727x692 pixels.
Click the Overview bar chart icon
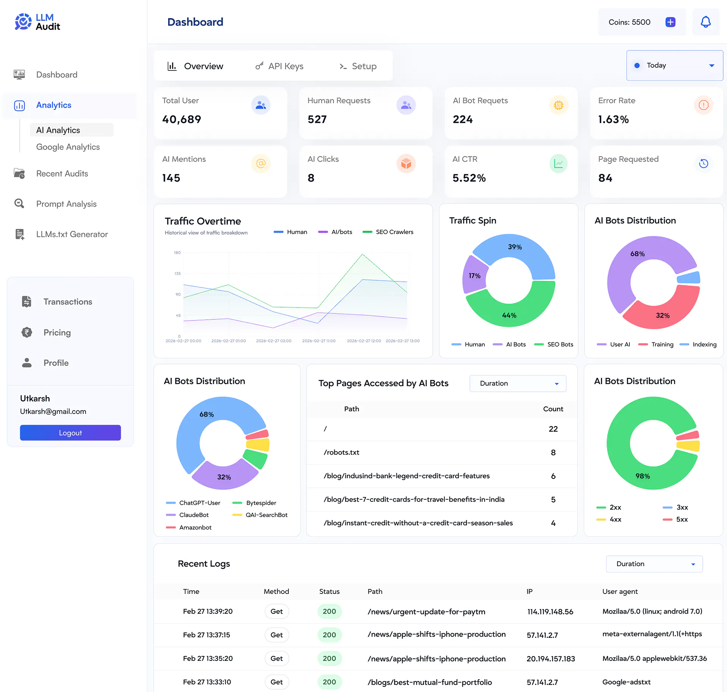[172, 66]
